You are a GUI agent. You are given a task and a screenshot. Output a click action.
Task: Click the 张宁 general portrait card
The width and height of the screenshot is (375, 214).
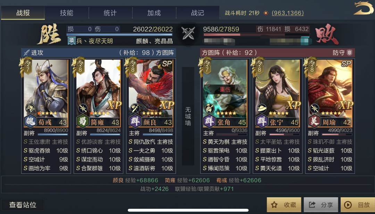click(277, 93)
